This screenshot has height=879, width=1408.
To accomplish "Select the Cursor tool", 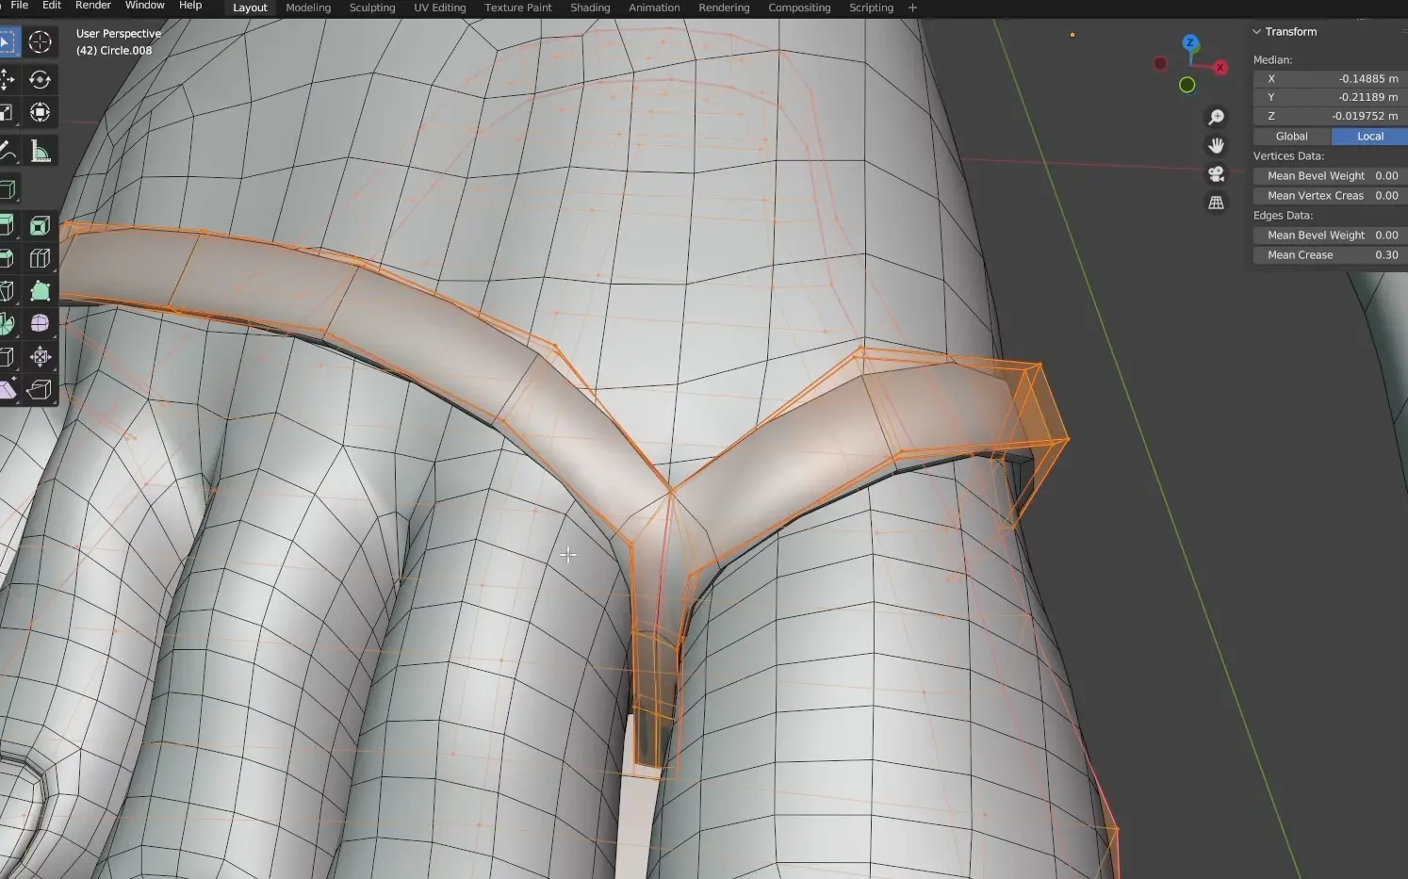I will click(40, 42).
